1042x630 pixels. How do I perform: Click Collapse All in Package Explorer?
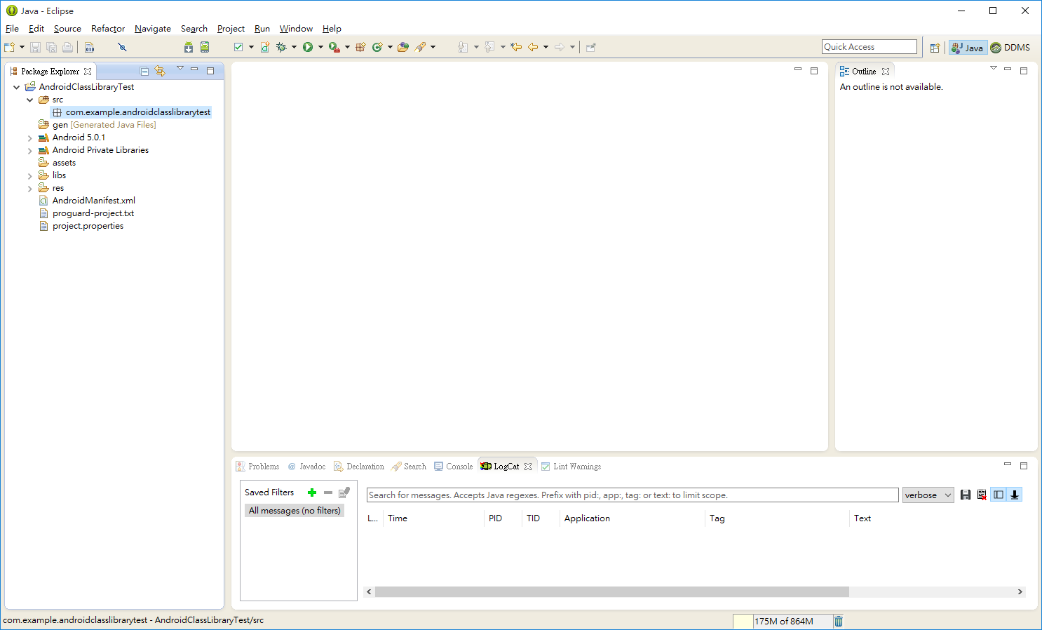[x=144, y=71]
